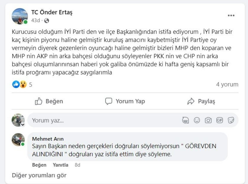The height and width of the screenshot is (184, 248).
Task: Open Mehmet Arın profile name link
Action: (x=48, y=139)
